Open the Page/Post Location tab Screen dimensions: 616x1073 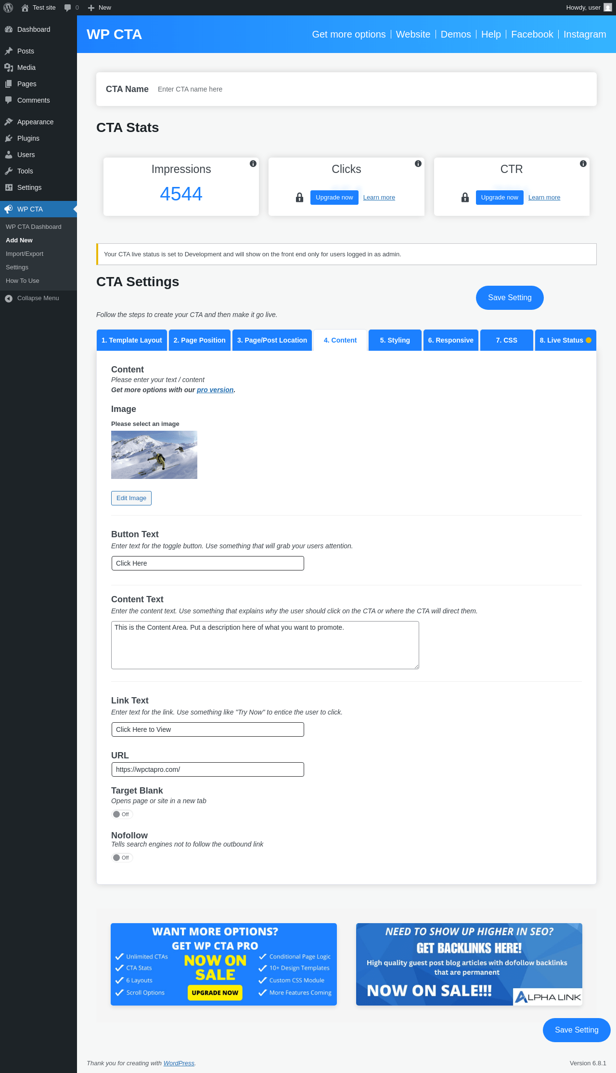pos(272,340)
